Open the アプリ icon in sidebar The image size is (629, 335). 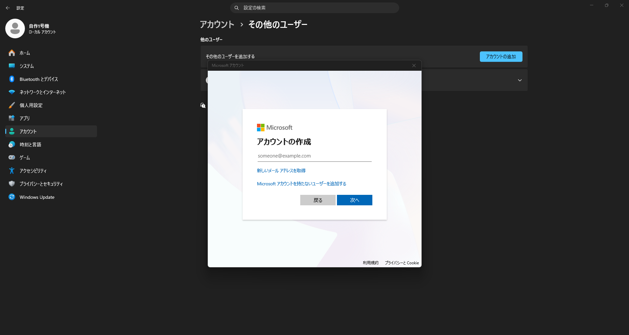(x=12, y=118)
